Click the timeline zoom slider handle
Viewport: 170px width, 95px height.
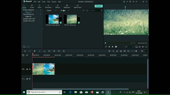[x=136, y=51]
